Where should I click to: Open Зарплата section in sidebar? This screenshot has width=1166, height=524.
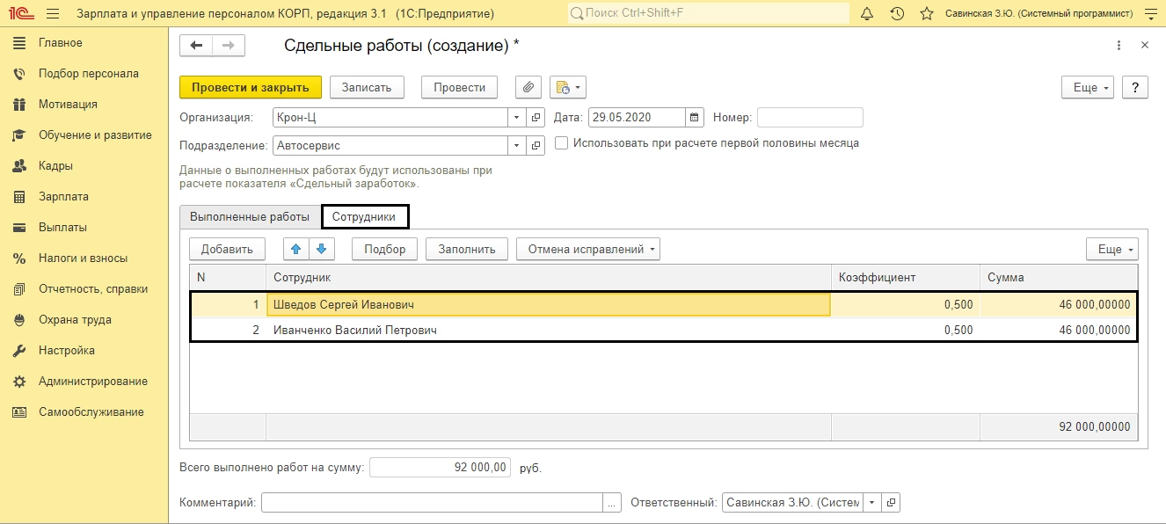pos(63,197)
